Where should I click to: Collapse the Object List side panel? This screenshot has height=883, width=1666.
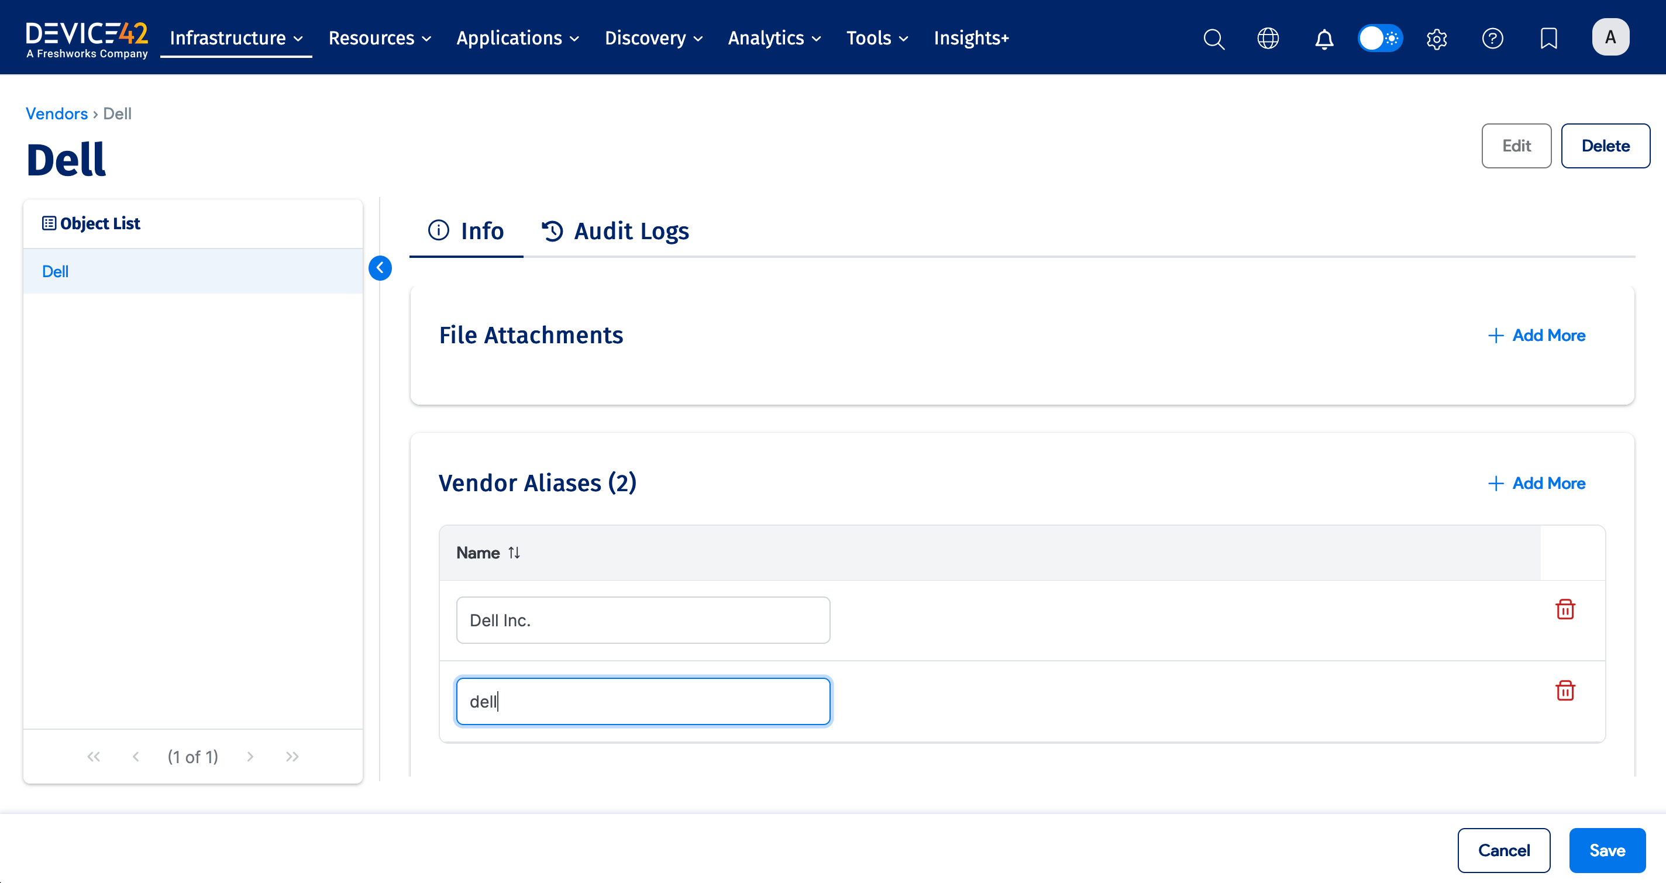pos(381,268)
